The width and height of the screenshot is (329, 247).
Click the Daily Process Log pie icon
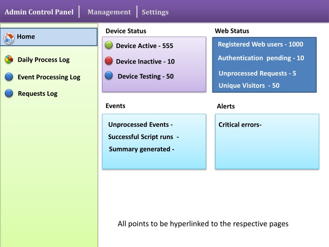[9, 59]
